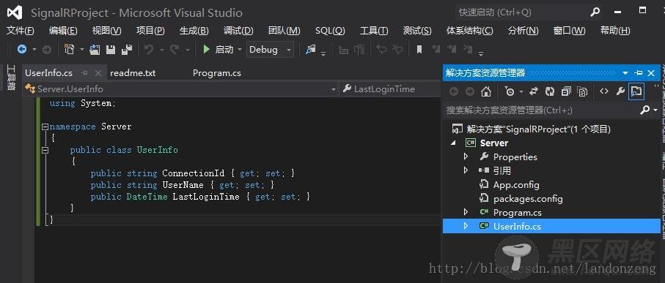665x283 pixels.
Task: Click the Navigate Backward arrow in main toolbar
Action: tap(22, 50)
